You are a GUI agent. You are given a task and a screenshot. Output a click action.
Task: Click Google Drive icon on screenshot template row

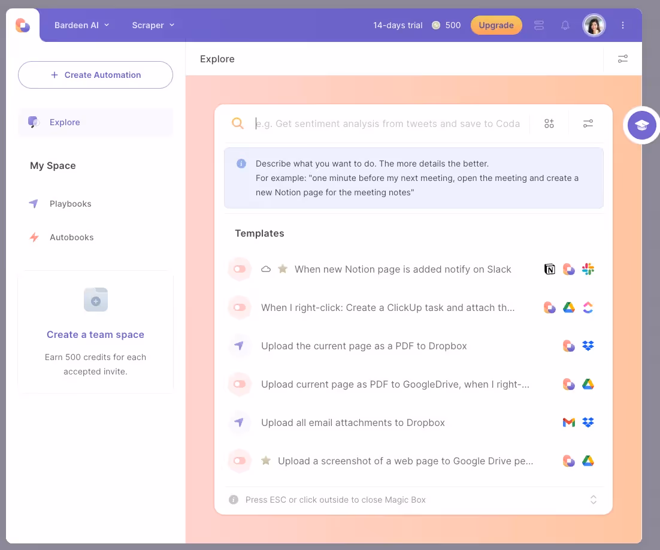(588, 461)
